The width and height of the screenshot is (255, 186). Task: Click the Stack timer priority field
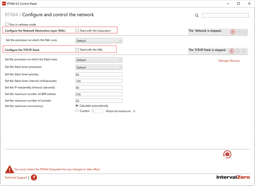pos(98,75)
